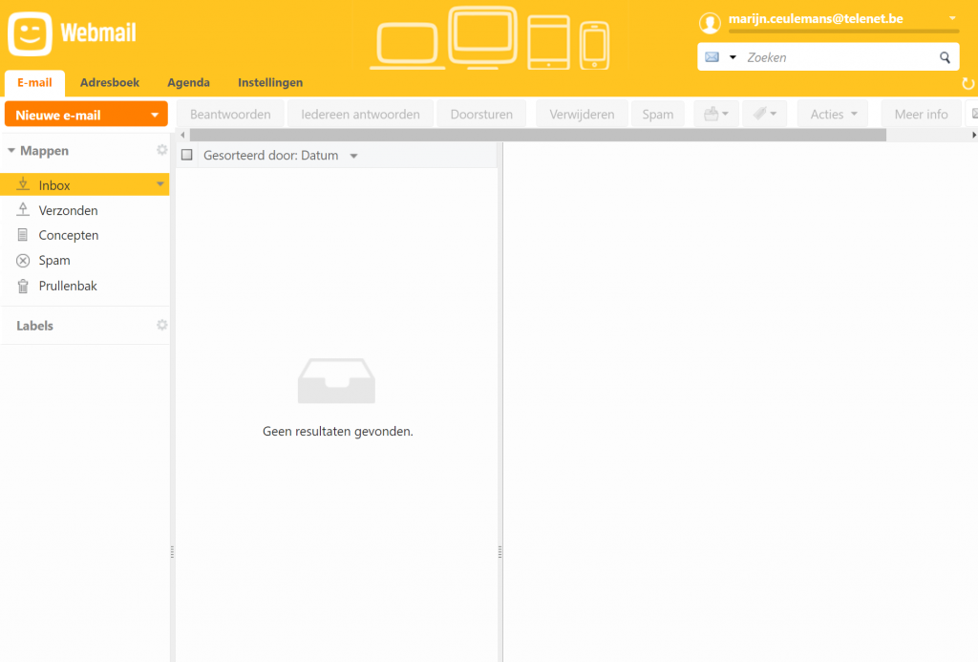Click the Zoeken search field
This screenshot has width=978, height=662.
tap(839, 57)
